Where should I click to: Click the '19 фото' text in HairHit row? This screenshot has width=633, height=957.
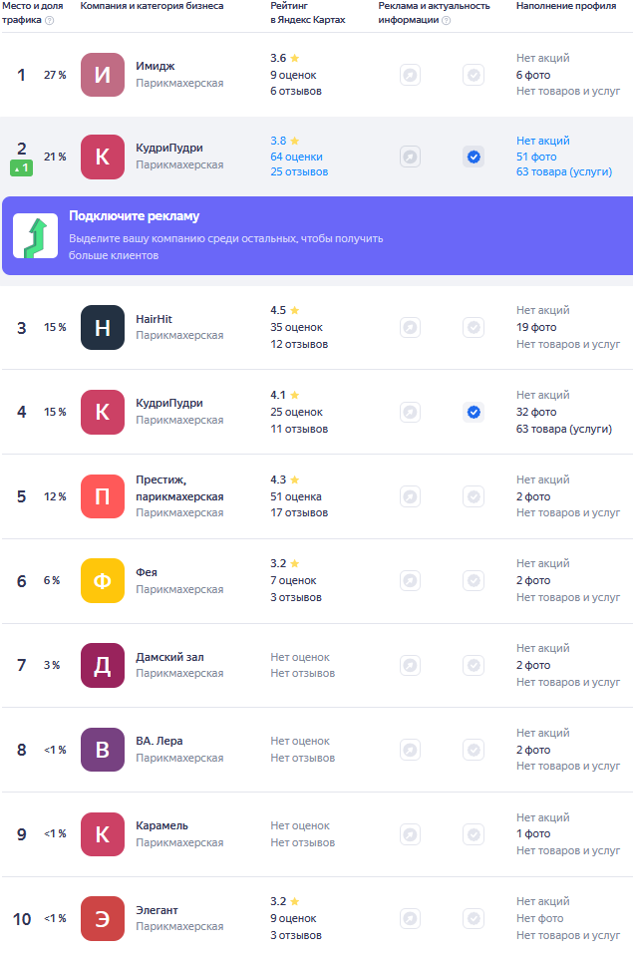coord(536,328)
